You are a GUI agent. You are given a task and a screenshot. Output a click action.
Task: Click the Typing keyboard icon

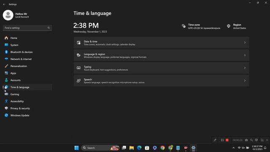(x=79, y=68)
